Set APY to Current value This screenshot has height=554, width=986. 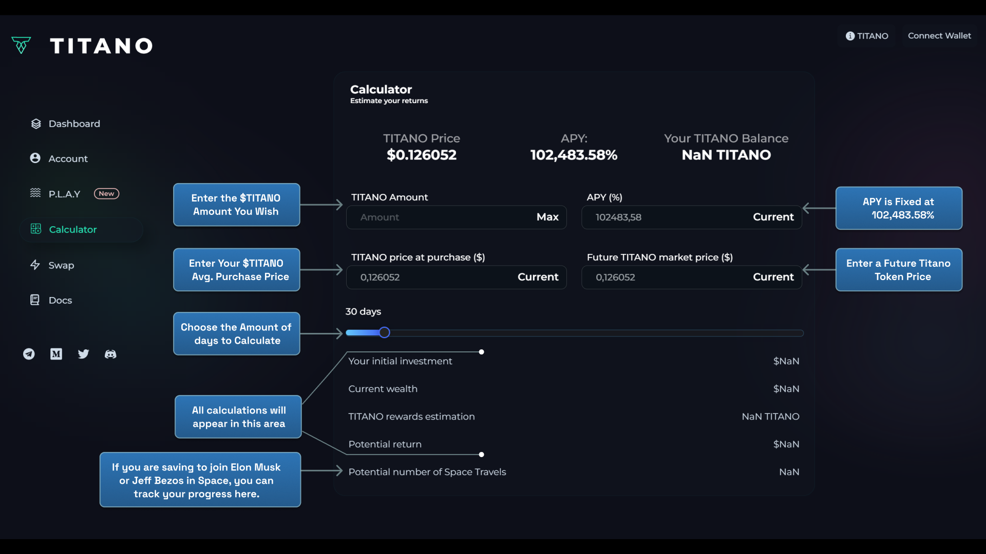tap(773, 217)
